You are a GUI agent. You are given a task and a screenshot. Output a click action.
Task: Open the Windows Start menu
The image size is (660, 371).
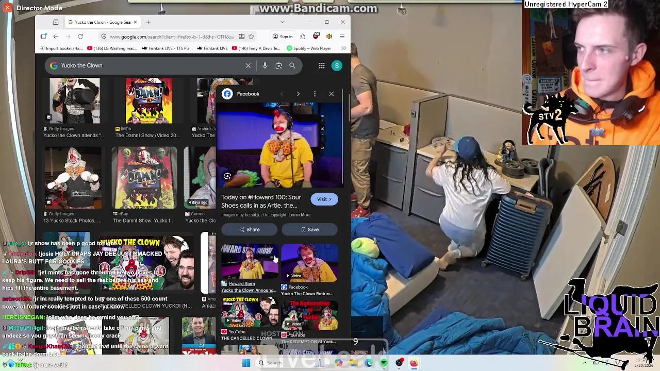click(x=246, y=363)
